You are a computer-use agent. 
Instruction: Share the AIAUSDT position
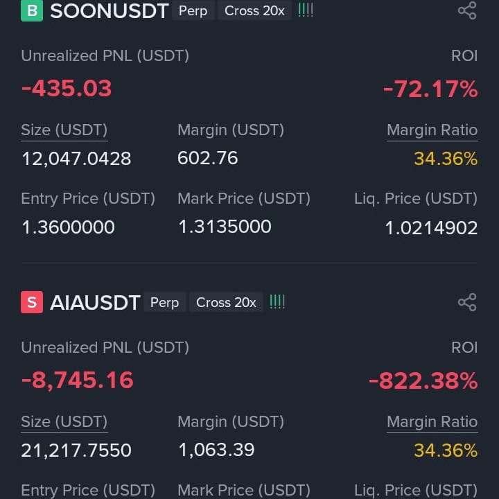(x=467, y=302)
